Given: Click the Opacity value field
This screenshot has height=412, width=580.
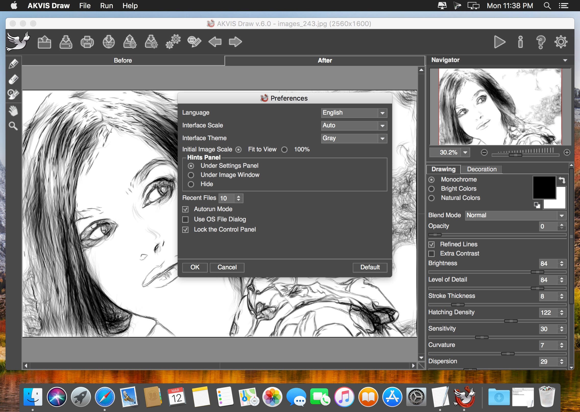Looking at the screenshot, I should [548, 226].
